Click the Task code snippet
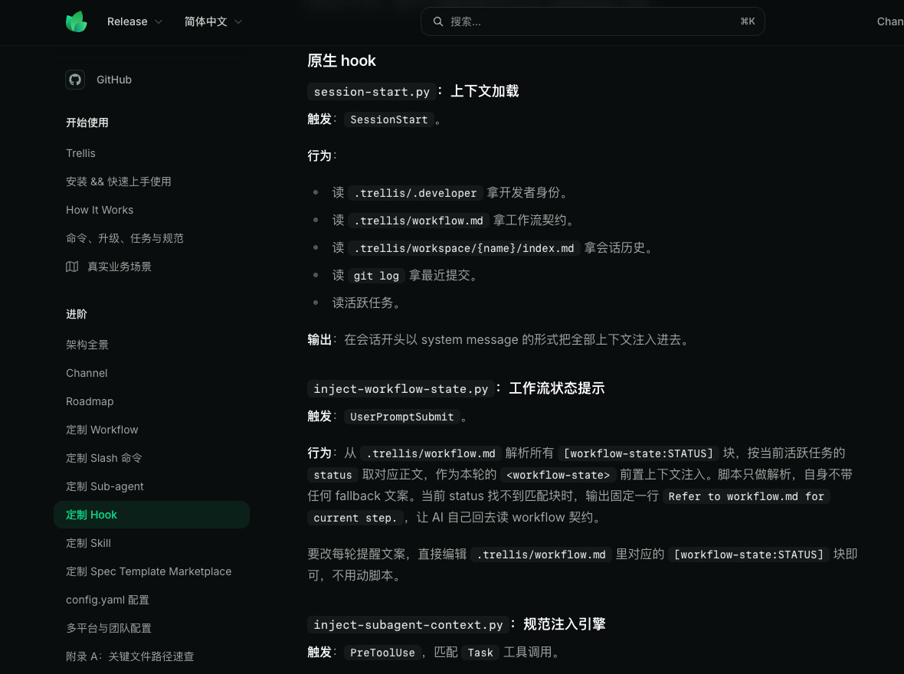 click(x=480, y=652)
